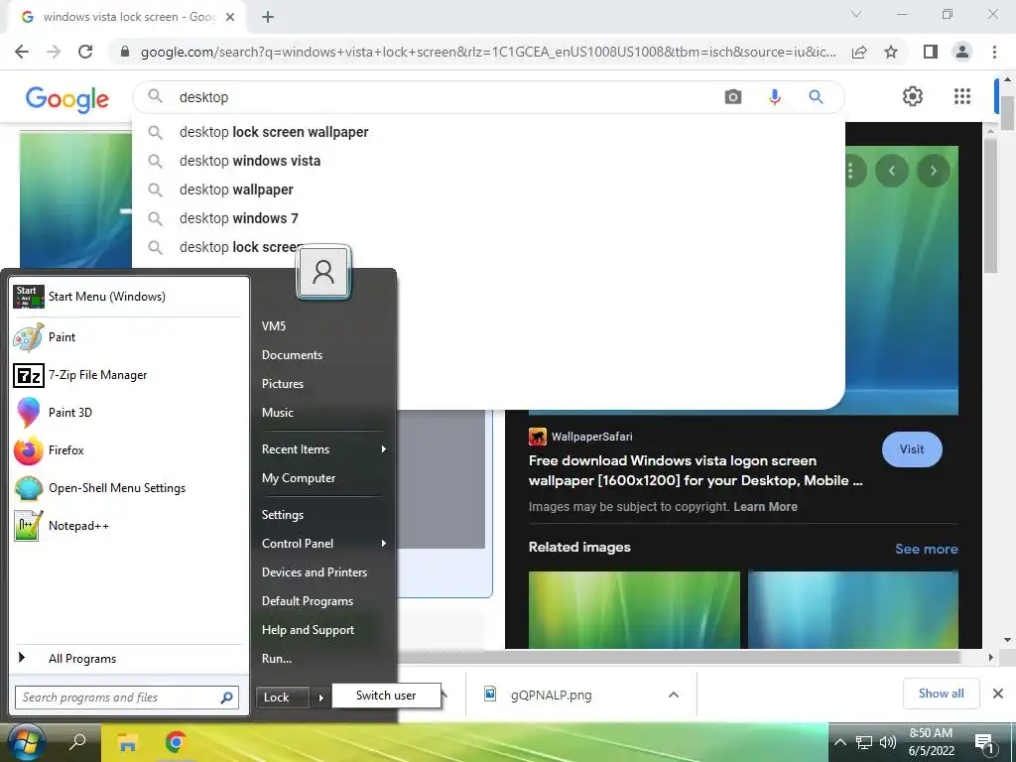Open the Run... dialog
The width and height of the screenshot is (1016, 762).
(277, 659)
